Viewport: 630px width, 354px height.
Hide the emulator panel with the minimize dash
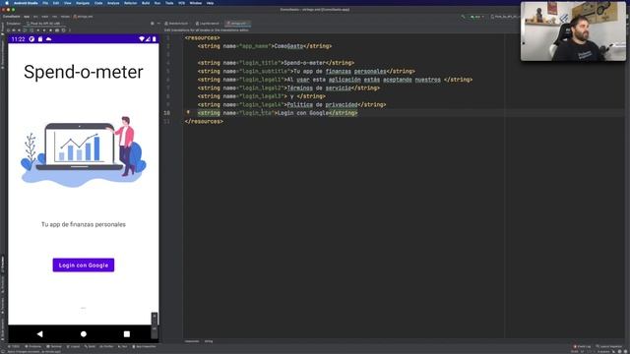point(158,24)
